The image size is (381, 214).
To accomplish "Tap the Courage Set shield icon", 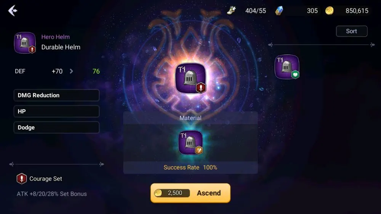I will pos(22,179).
